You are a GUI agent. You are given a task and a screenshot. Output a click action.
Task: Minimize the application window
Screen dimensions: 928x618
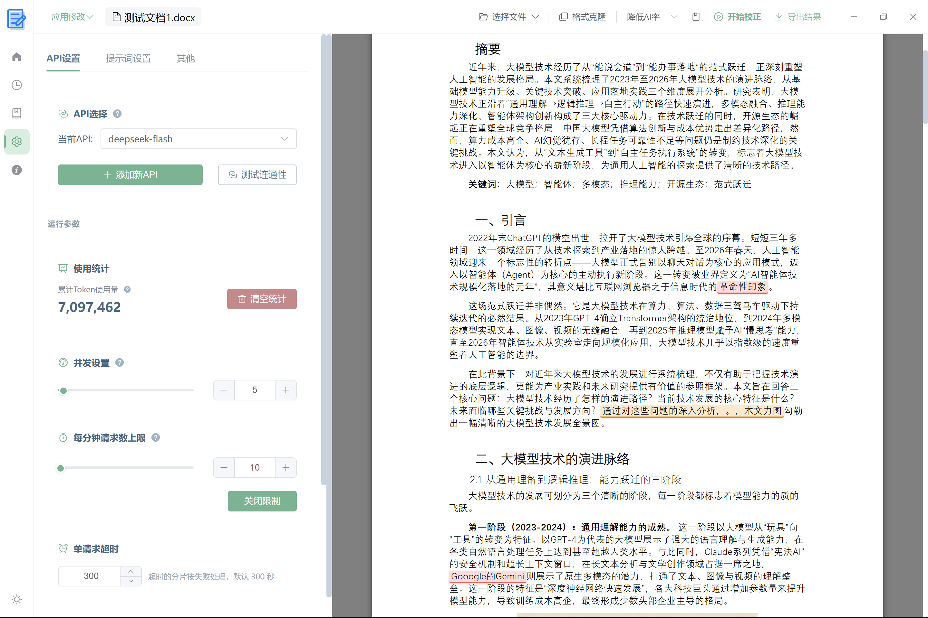854,17
